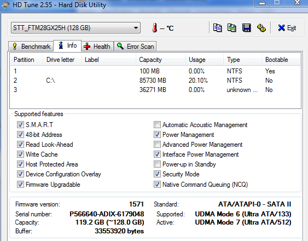This screenshot has width=308, height=241.
Task: Switch to the Error Scan tab
Action: (135, 47)
